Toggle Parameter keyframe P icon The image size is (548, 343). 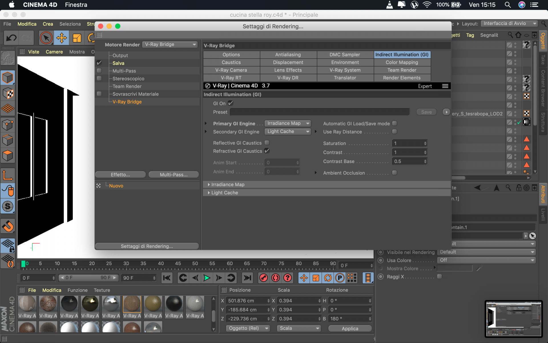tap(340, 278)
